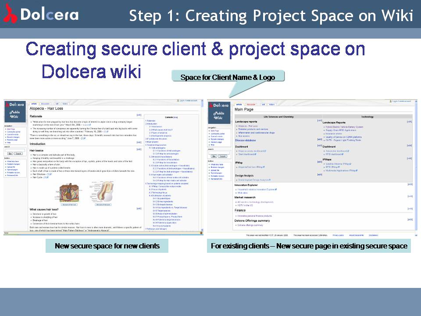Click the Dolcera logo in the slide header
The image size is (421, 316).
pyautogui.click(x=41, y=14)
